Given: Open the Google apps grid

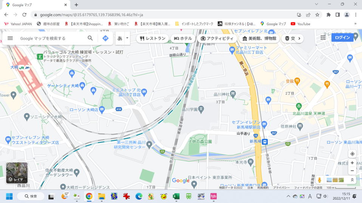Looking at the screenshot, I should (323, 38).
